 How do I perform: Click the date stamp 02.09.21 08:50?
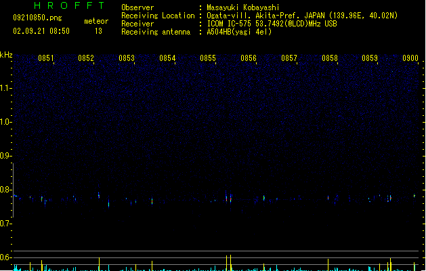point(41,31)
